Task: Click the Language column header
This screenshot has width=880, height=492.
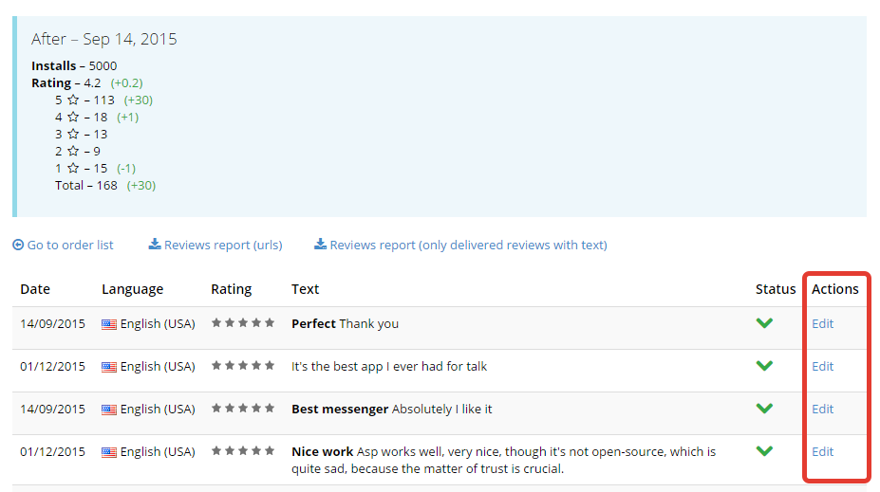Action: 133,289
